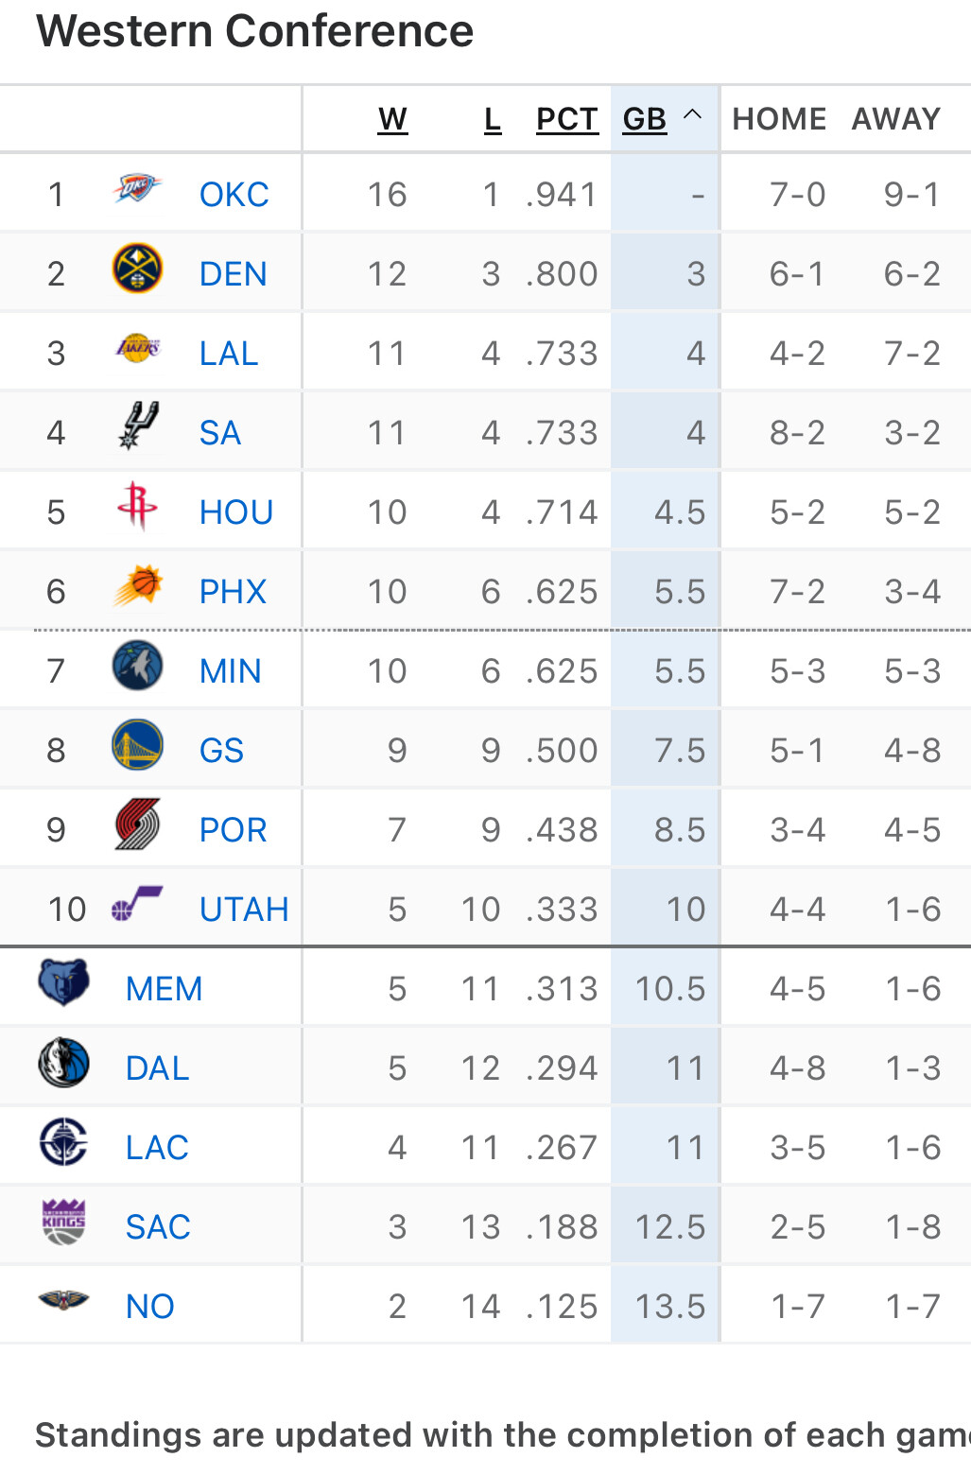Click the Golden State Warriors logo
This screenshot has width=971, height=1475.
point(137,745)
